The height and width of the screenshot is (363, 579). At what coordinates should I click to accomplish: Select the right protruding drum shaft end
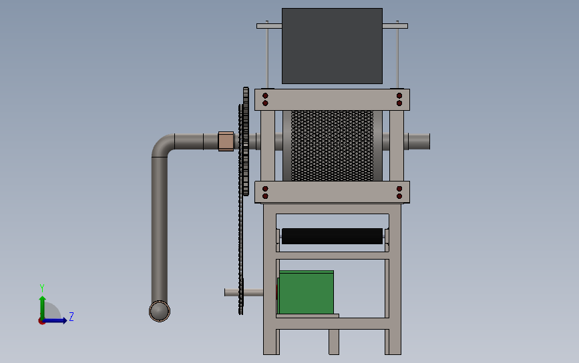point(419,141)
